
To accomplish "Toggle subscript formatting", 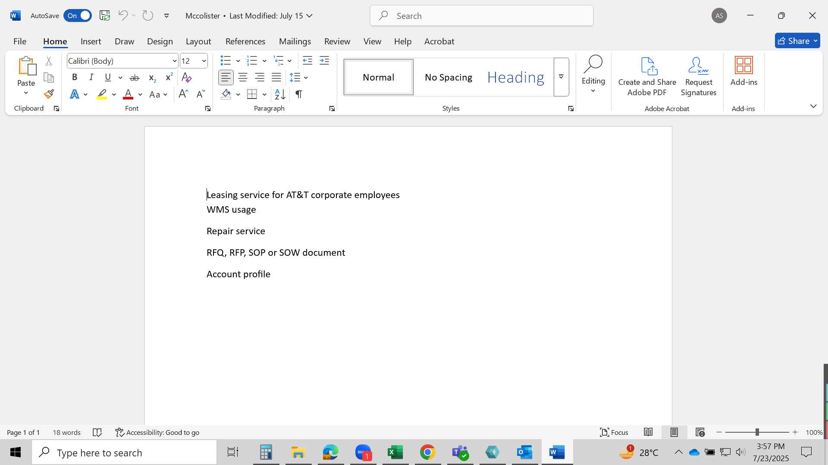I will 152,77.
